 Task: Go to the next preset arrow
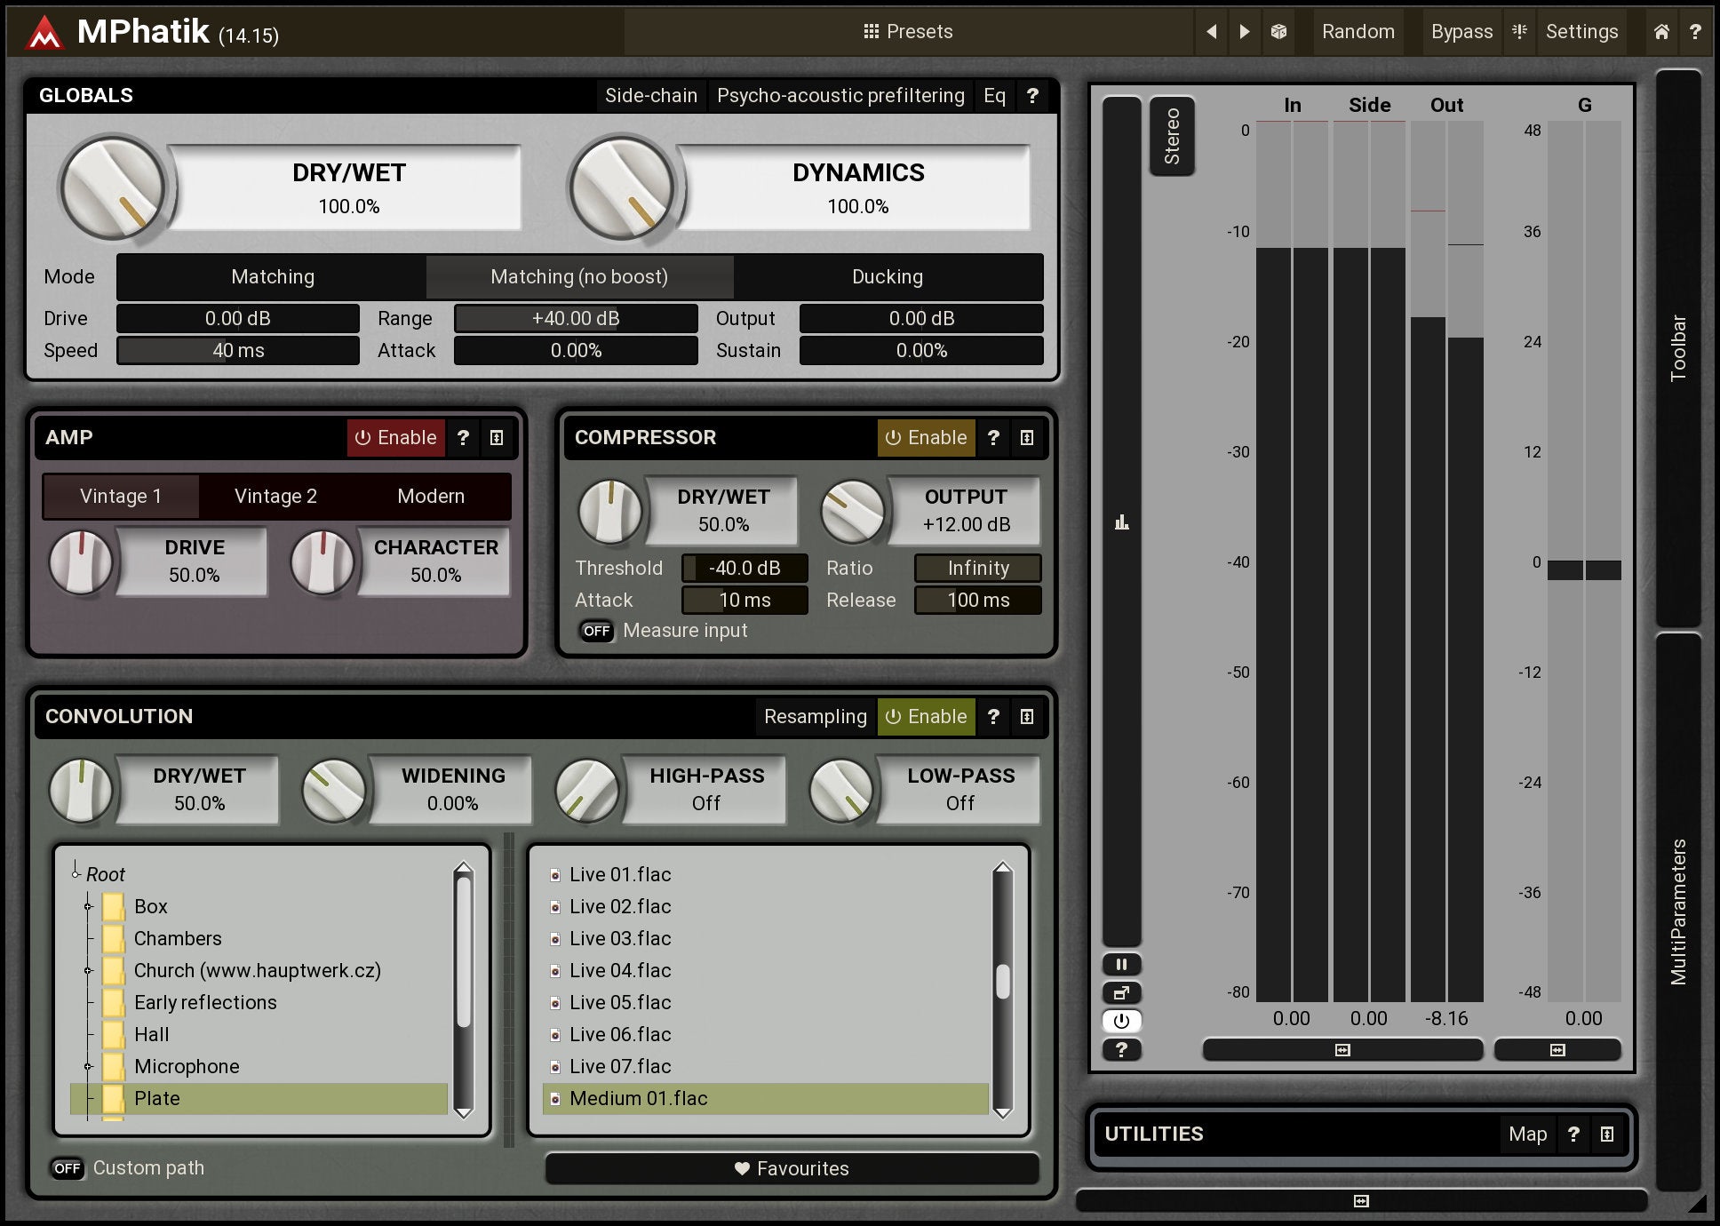pyautogui.click(x=1245, y=32)
